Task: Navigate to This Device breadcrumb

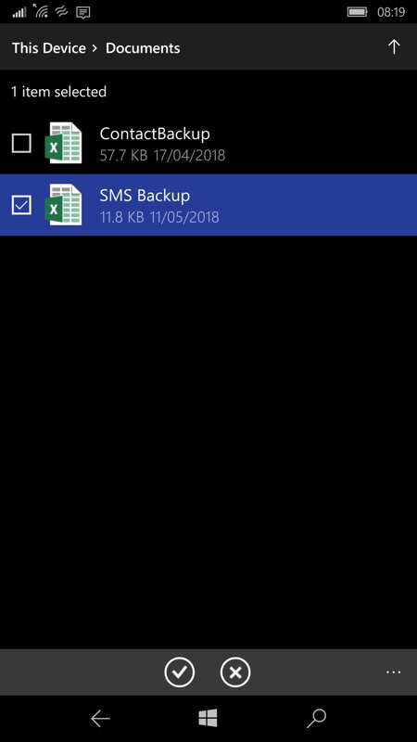Action: click(x=49, y=48)
